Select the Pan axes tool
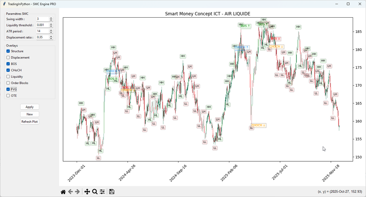 [87, 192]
